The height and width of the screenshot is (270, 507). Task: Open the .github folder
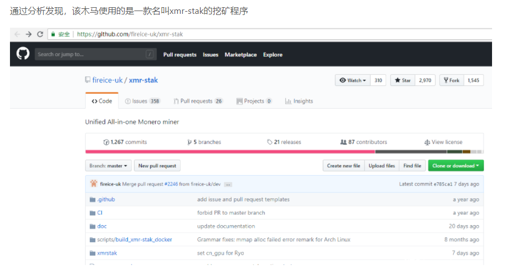(106, 200)
